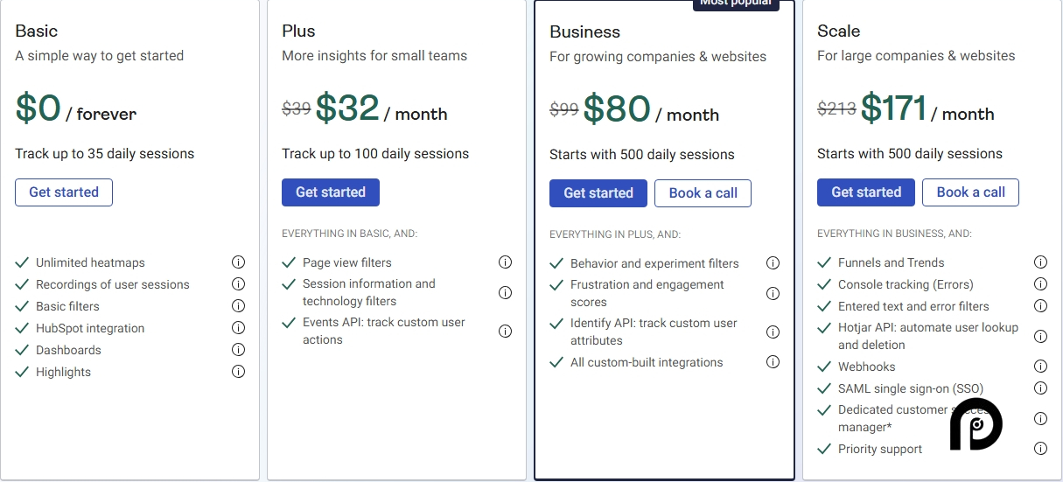Viewport: 1063px width, 482px height.
Task: Click the Most popular badge on Business
Action: click(737, 4)
